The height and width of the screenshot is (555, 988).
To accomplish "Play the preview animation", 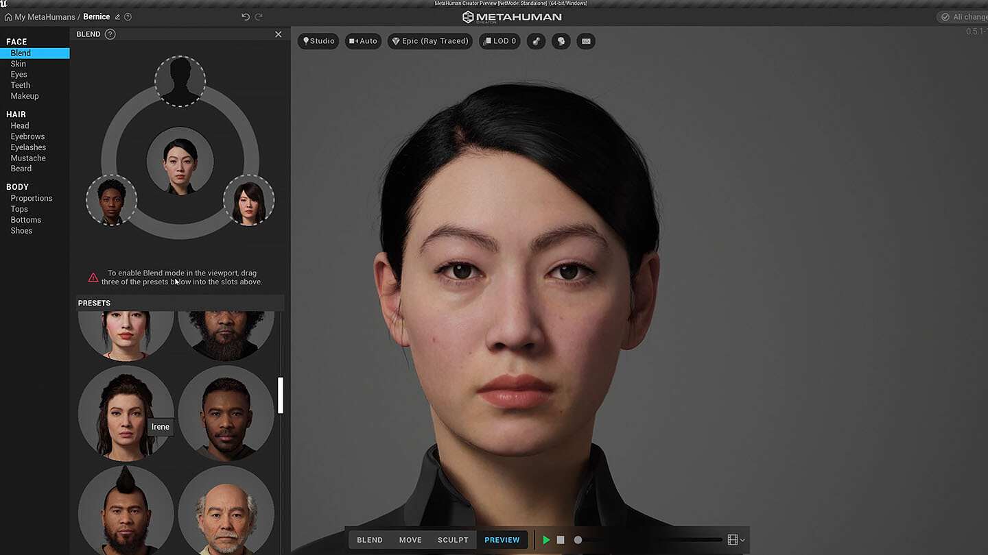I will (546, 540).
